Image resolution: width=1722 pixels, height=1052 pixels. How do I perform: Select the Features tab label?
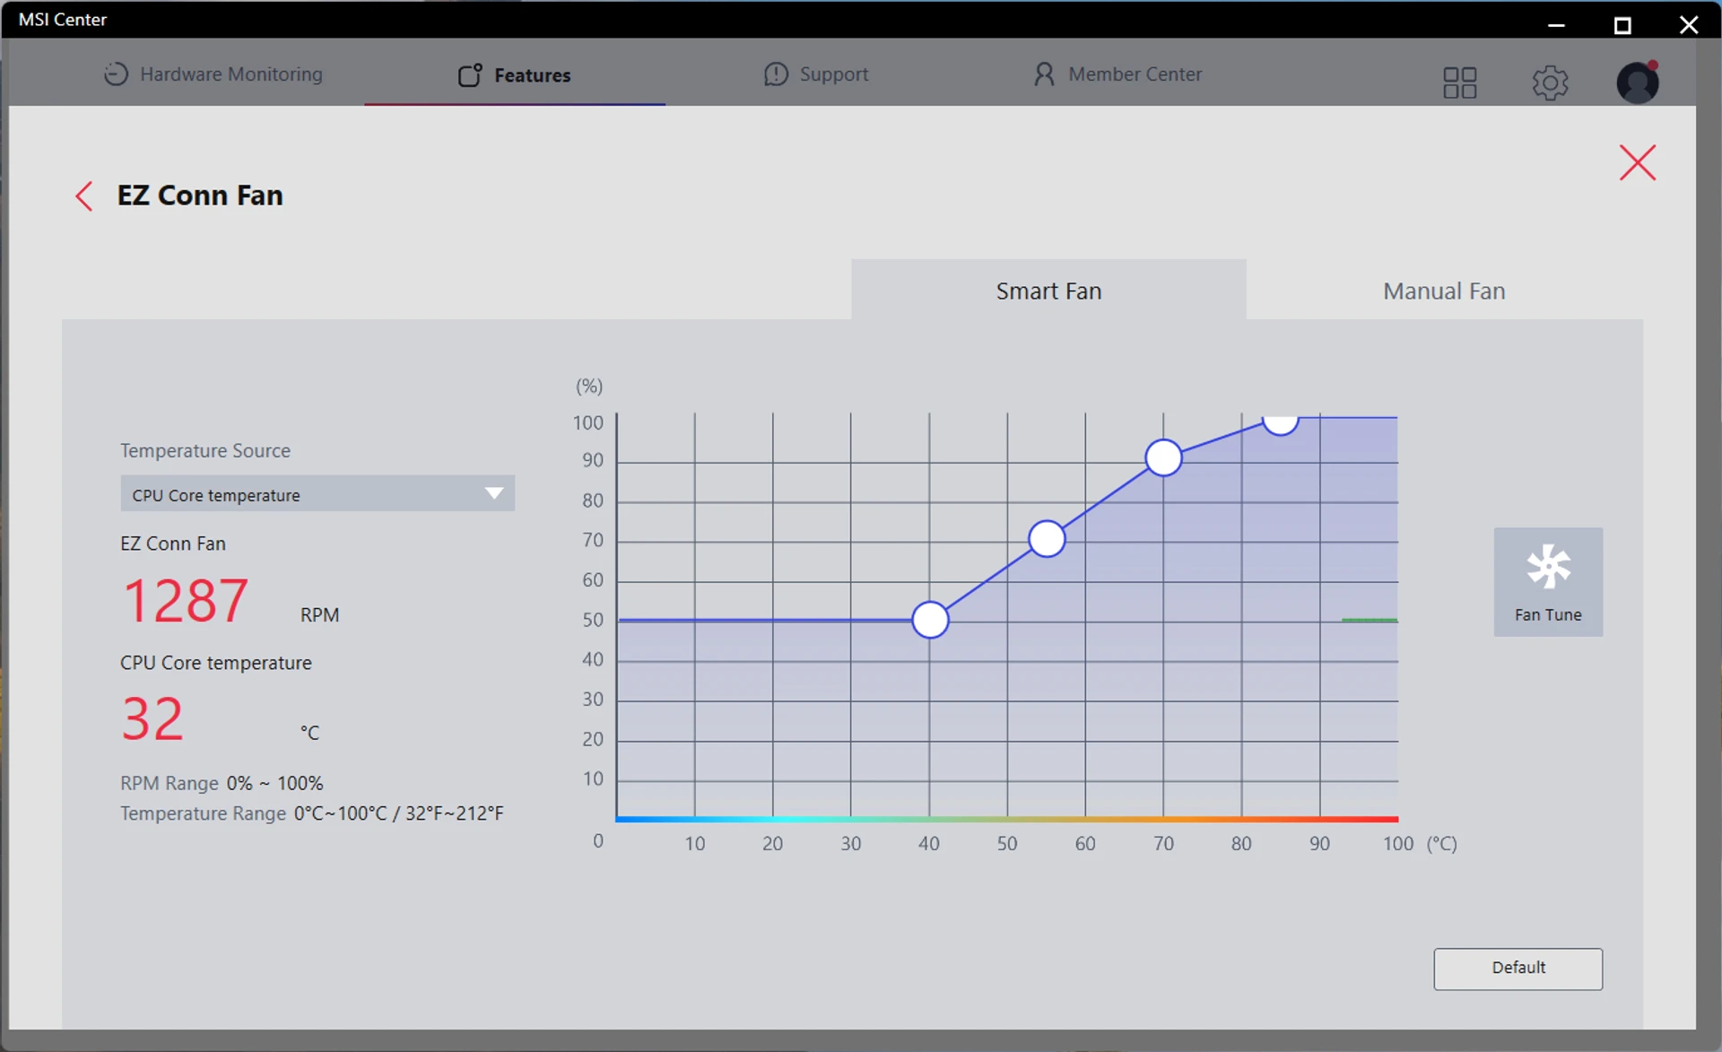(x=532, y=75)
